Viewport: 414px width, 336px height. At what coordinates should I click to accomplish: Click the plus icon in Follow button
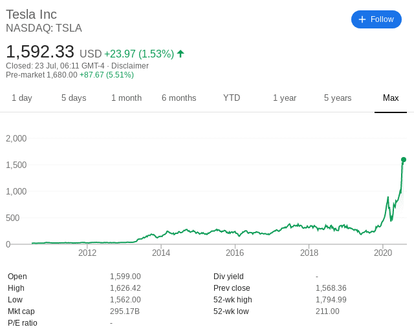(362, 19)
